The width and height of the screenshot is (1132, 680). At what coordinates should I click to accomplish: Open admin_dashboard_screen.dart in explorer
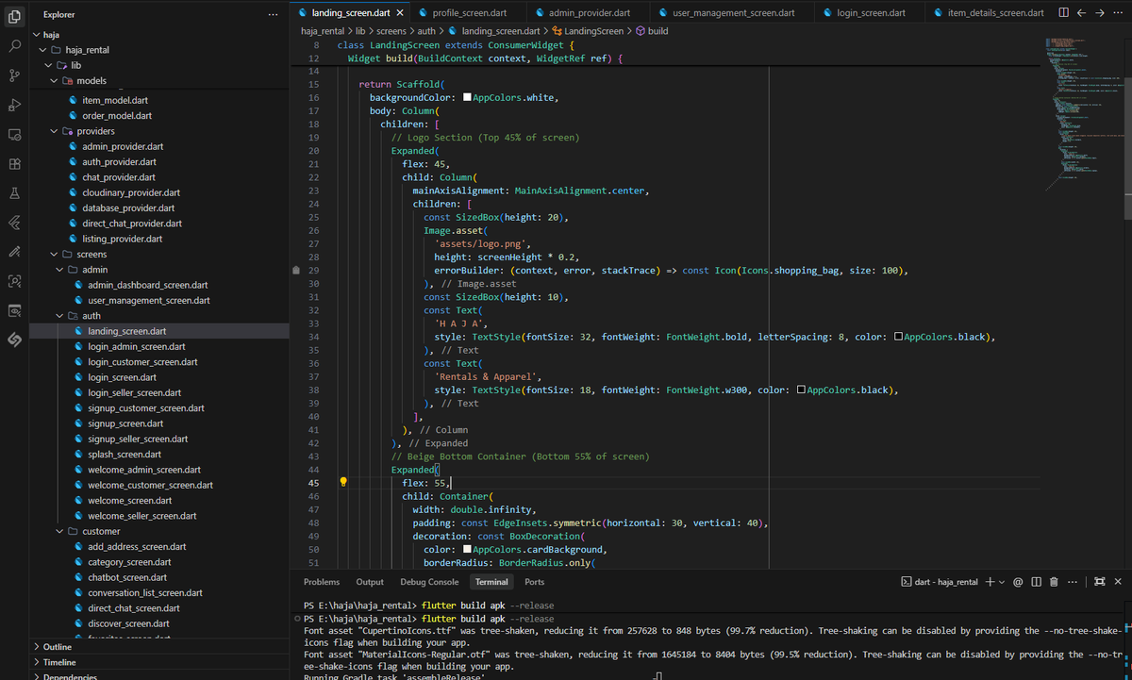(x=148, y=285)
